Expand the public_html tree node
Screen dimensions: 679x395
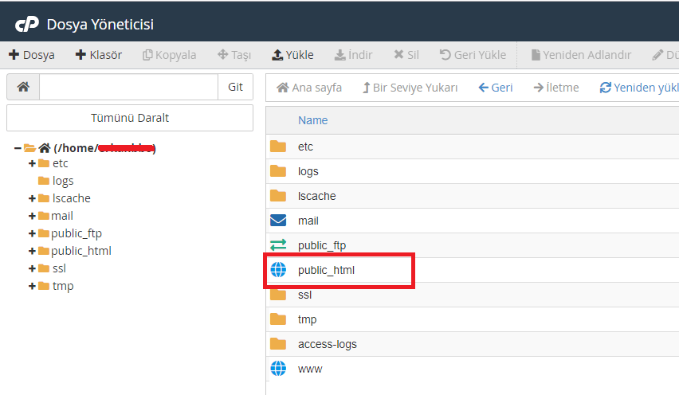(32, 251)
